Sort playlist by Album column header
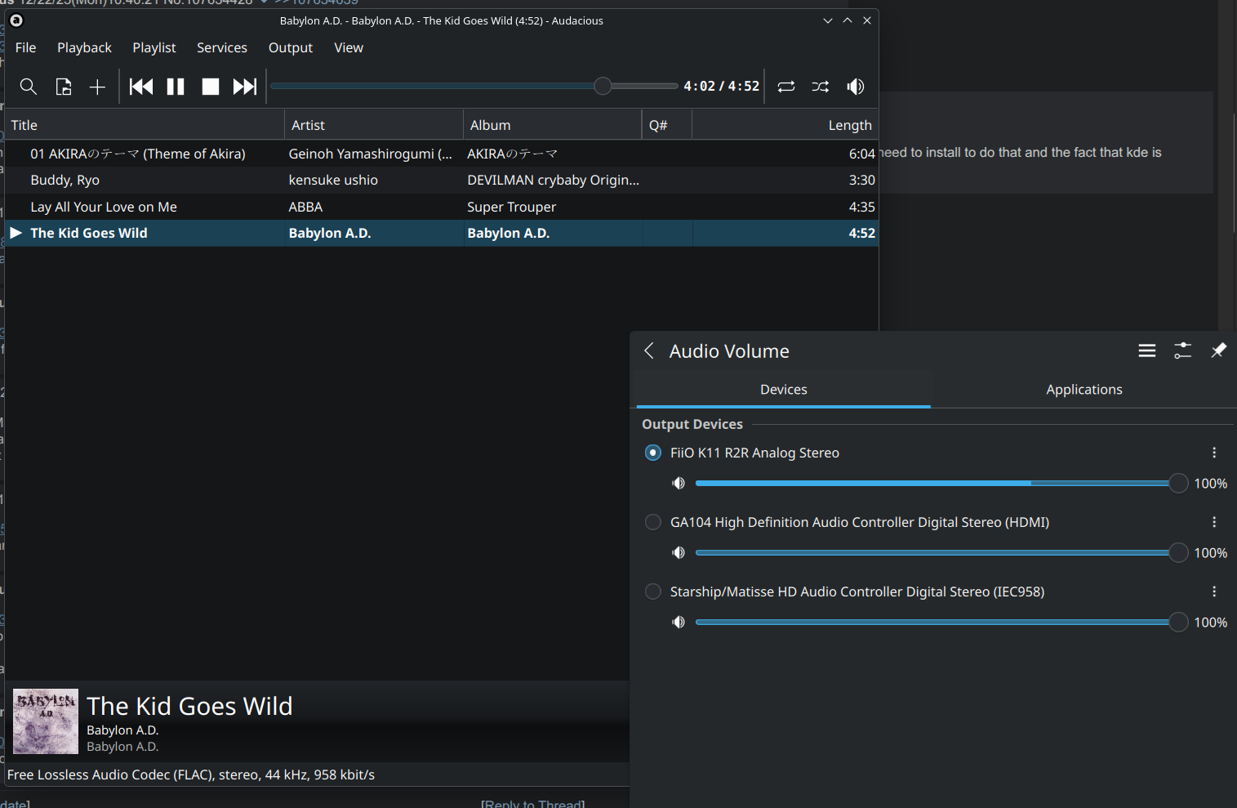This screenshot has width=1237, height=808. (x=553, y=125)
